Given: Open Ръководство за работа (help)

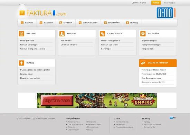Looking at the screenshot, I should [35, 70].
